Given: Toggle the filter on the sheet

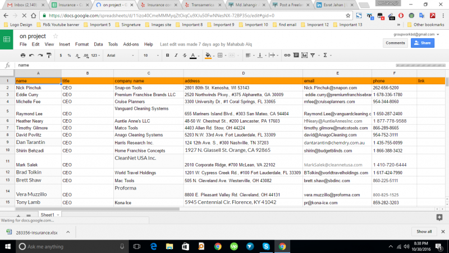Looking at the screenshot, I should coord(313,55).
